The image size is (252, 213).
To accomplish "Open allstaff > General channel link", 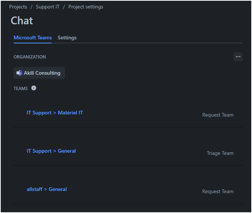I will coord(47,189).
